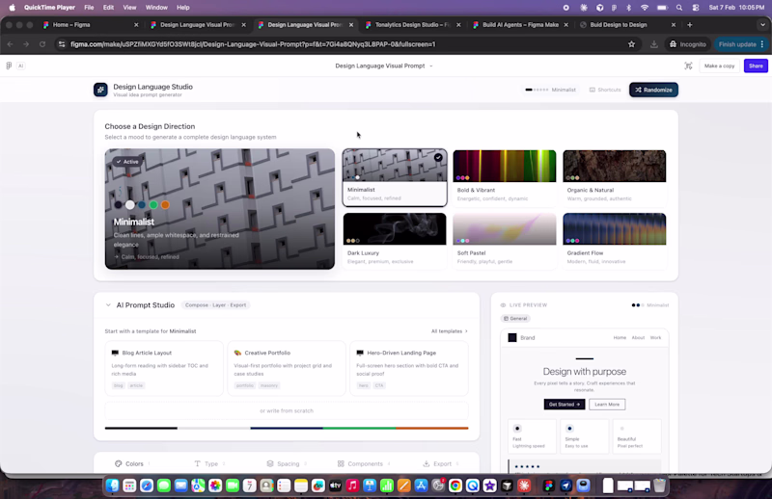The height and width of the screenshot is (499, 772).
Task: Choose the Soft Pastel direction card
Action: [x=504, y=241]
